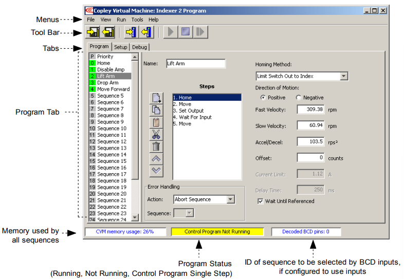Add a new step with the new-page icon

[x=156, y=99]
